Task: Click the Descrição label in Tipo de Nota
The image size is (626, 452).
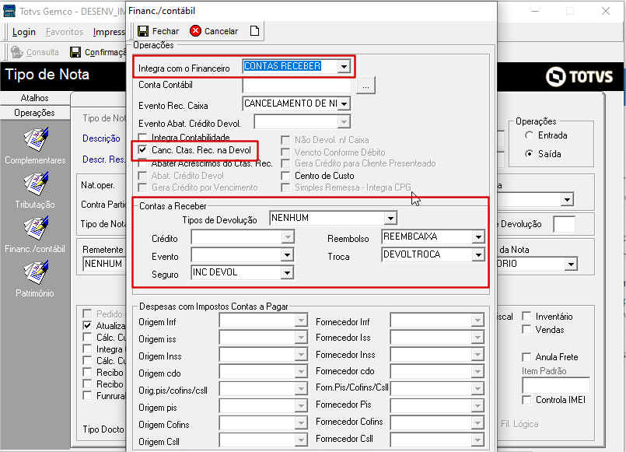Action: [x=101, y=138]
